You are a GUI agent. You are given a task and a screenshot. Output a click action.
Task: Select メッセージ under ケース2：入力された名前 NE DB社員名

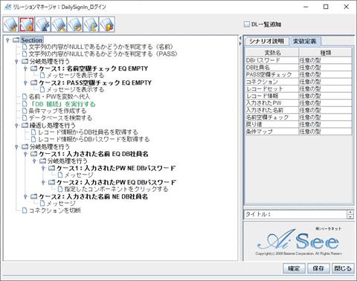tap(61, 204)
